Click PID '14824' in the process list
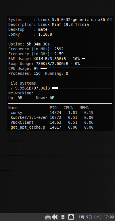This screenshot has height=221, width=115. click(55, 113)
